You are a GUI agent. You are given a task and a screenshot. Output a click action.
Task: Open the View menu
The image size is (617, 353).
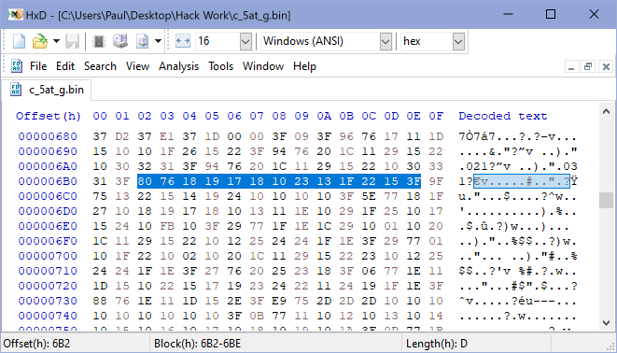tap(137, 66)
